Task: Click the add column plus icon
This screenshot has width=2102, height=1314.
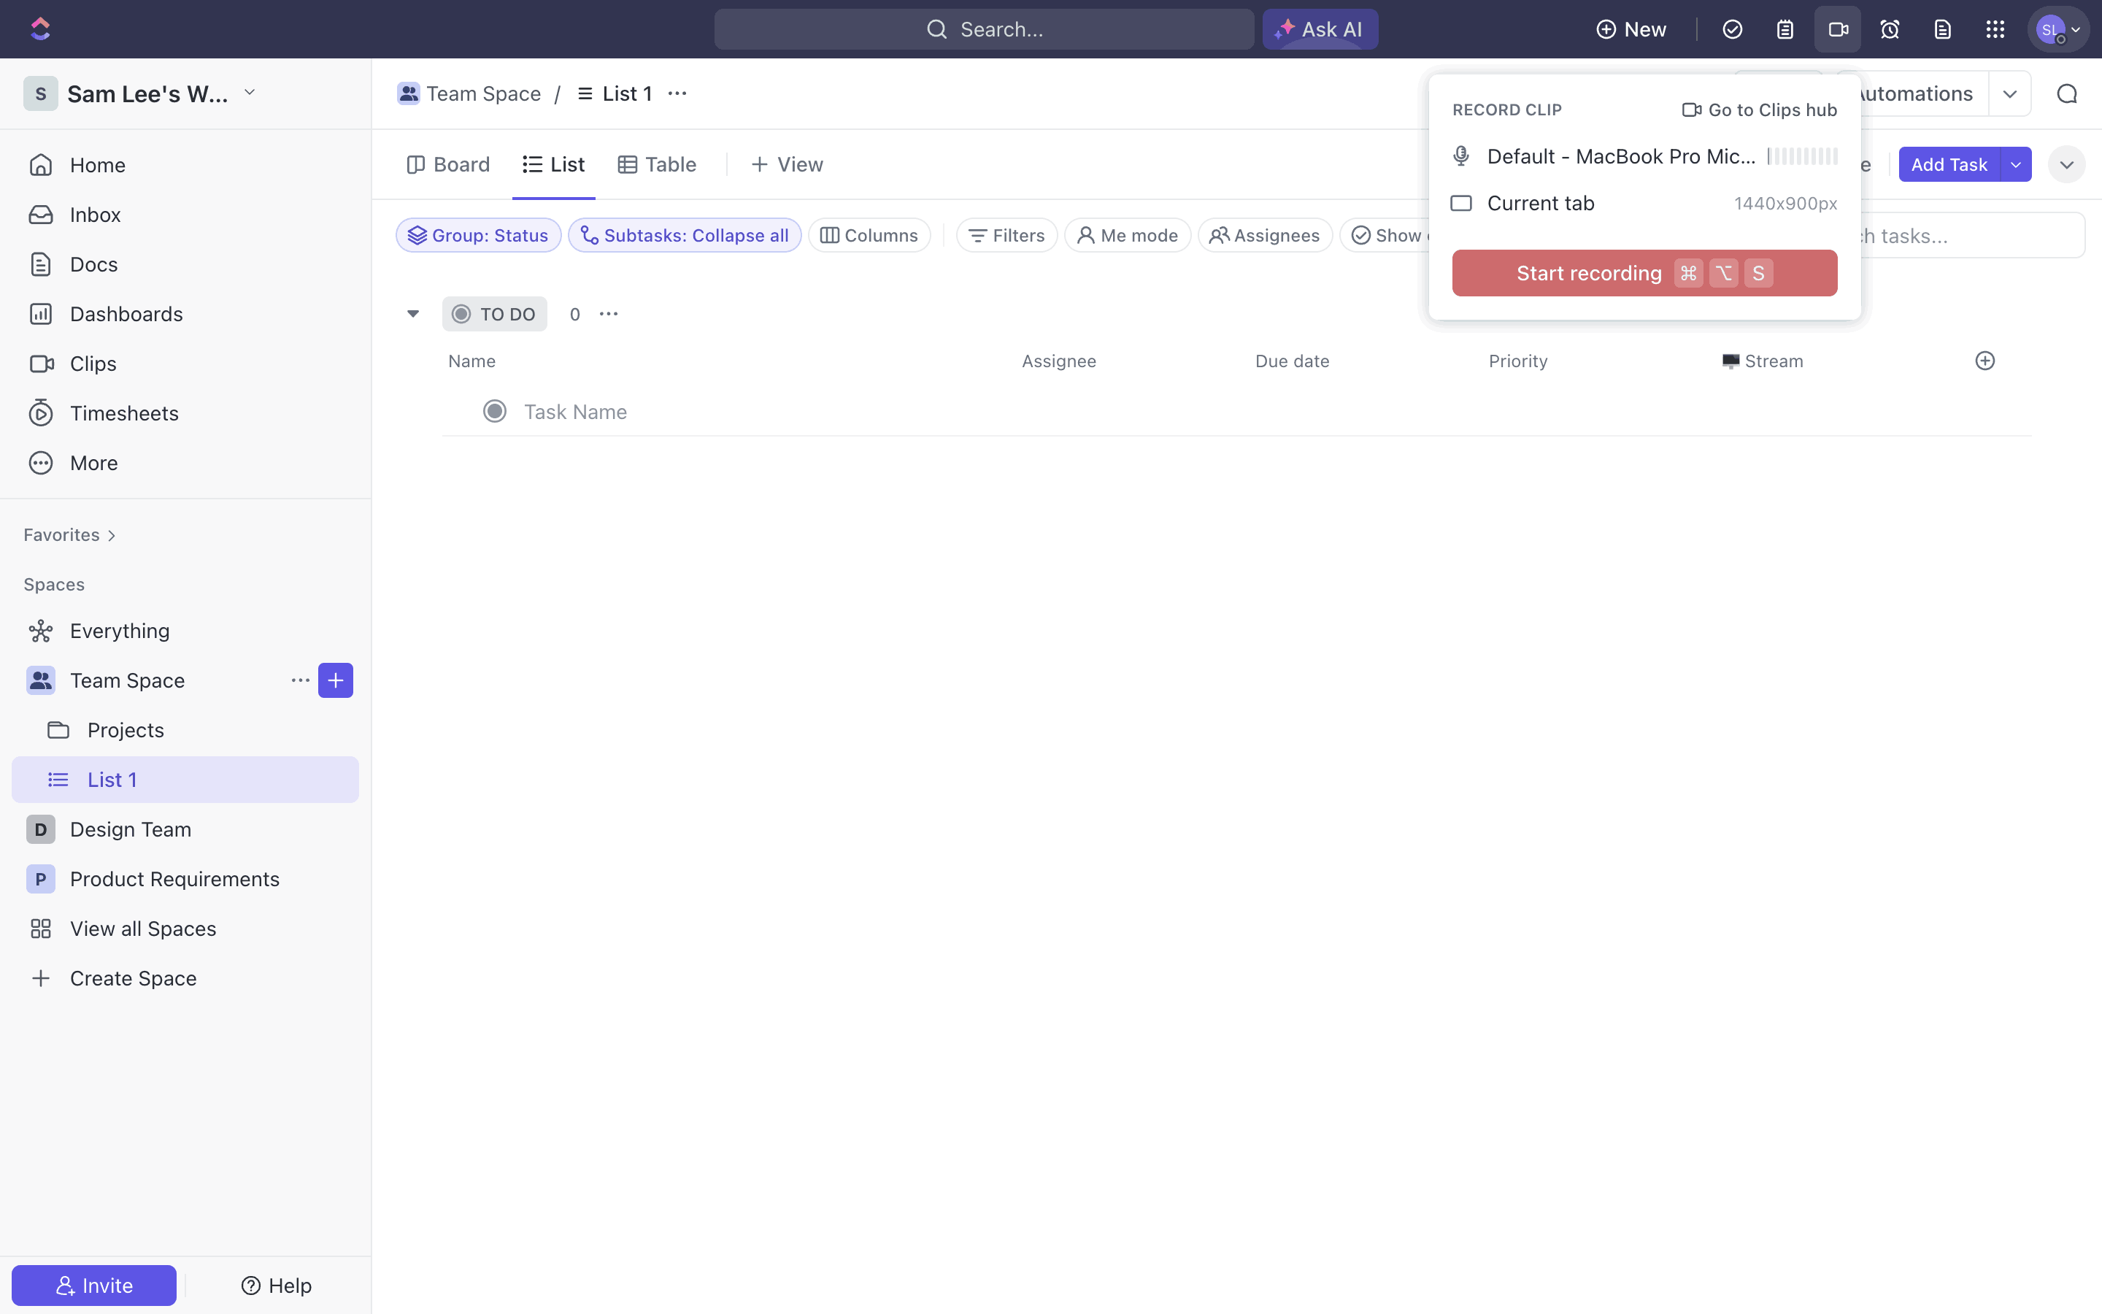Action: pos(1984,361)
